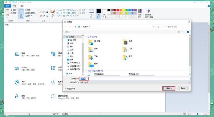
Task: Switch to Home tab in Paint
Action: pos(15,6)
